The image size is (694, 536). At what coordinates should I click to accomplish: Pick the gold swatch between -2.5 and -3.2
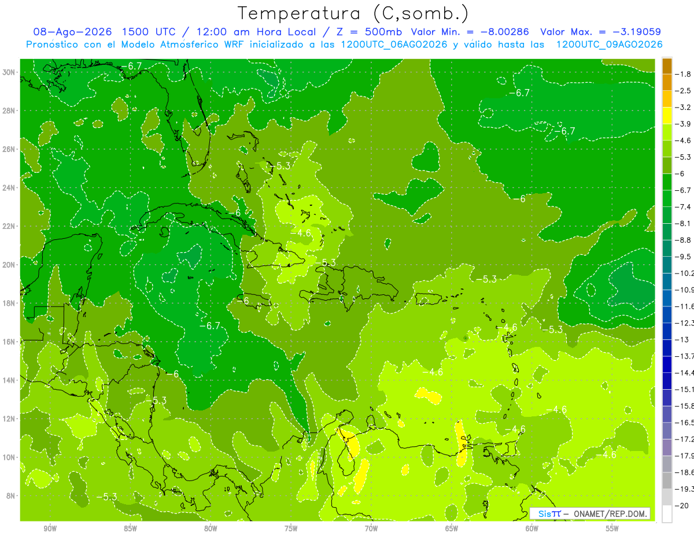point(667,99)
